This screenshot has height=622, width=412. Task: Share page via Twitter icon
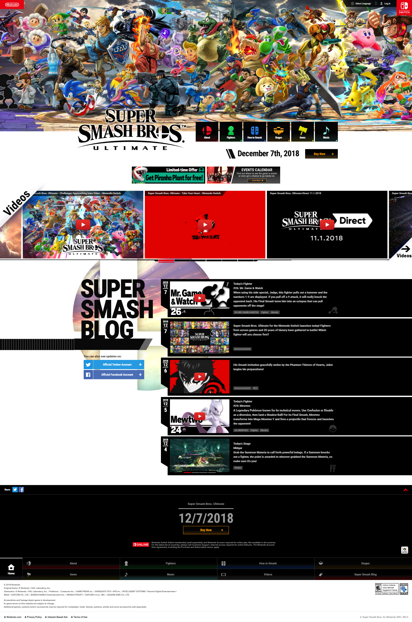[x=15, y=489]
